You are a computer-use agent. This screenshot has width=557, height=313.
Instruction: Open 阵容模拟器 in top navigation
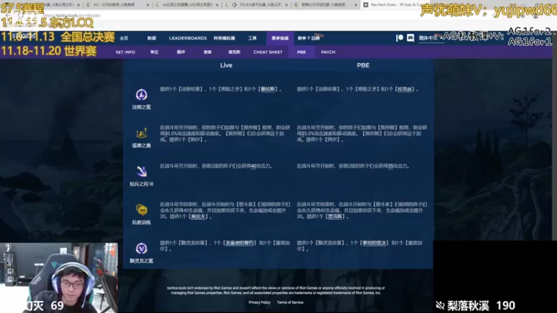(x=224, y=38)
